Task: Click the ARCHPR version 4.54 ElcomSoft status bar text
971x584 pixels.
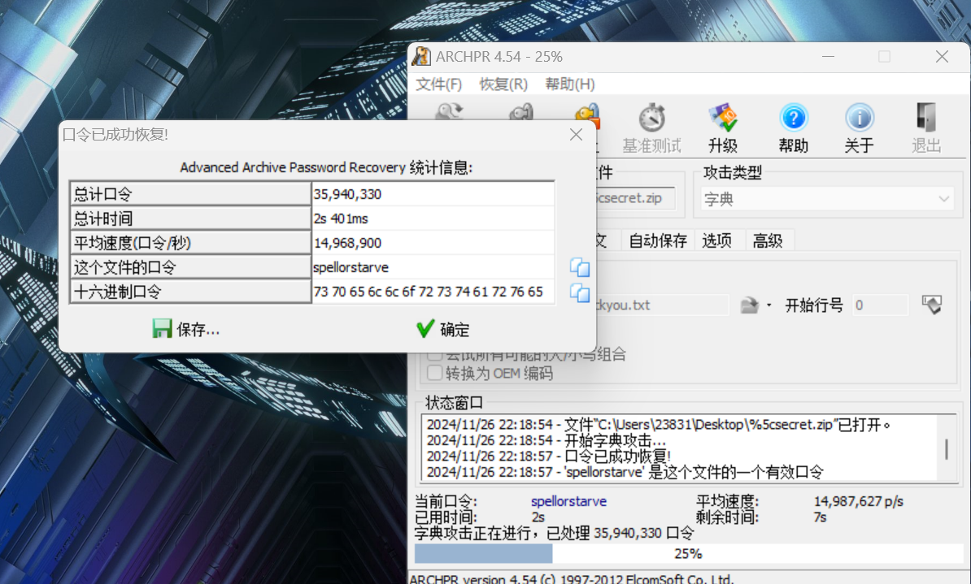Action: 571,578
